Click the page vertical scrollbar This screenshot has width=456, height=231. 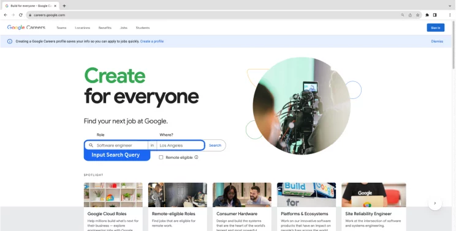454,45
